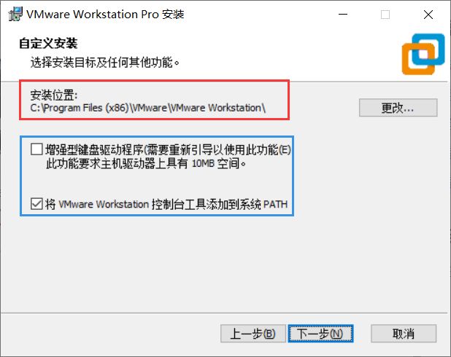Close the installer with the X icon
Viewport: 451px width, 357px height.
[428, 15]
